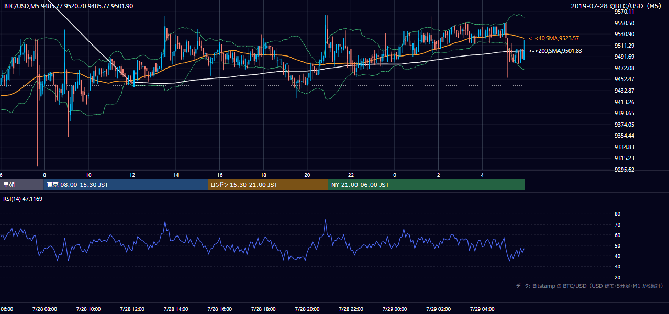Click the 7/29 00:00 time label
This screenshot has width=669, height=314.
point(394,309)
